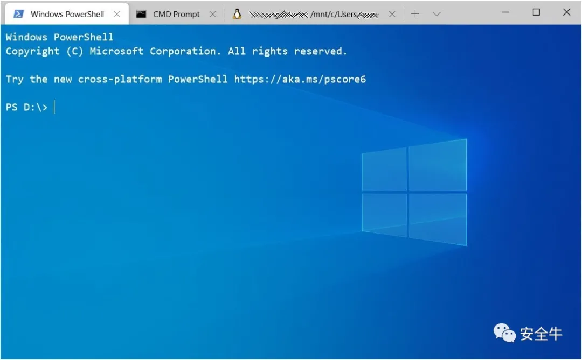This screenshot has width=582, height=360.
Task: Open the new tab profile dropdown chevron
Action: point(436,14)
